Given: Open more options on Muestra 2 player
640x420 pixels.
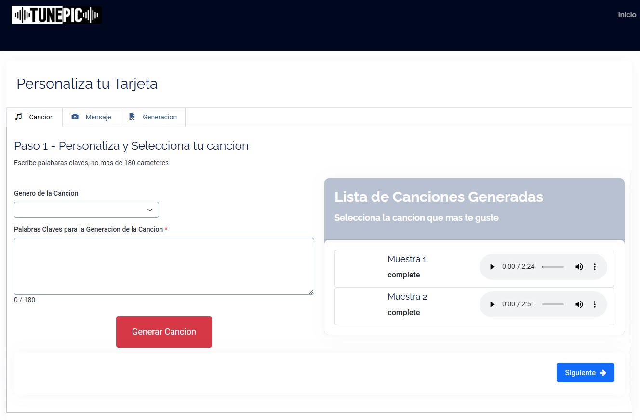Looking at the screenshot, I should coord(595,304).
